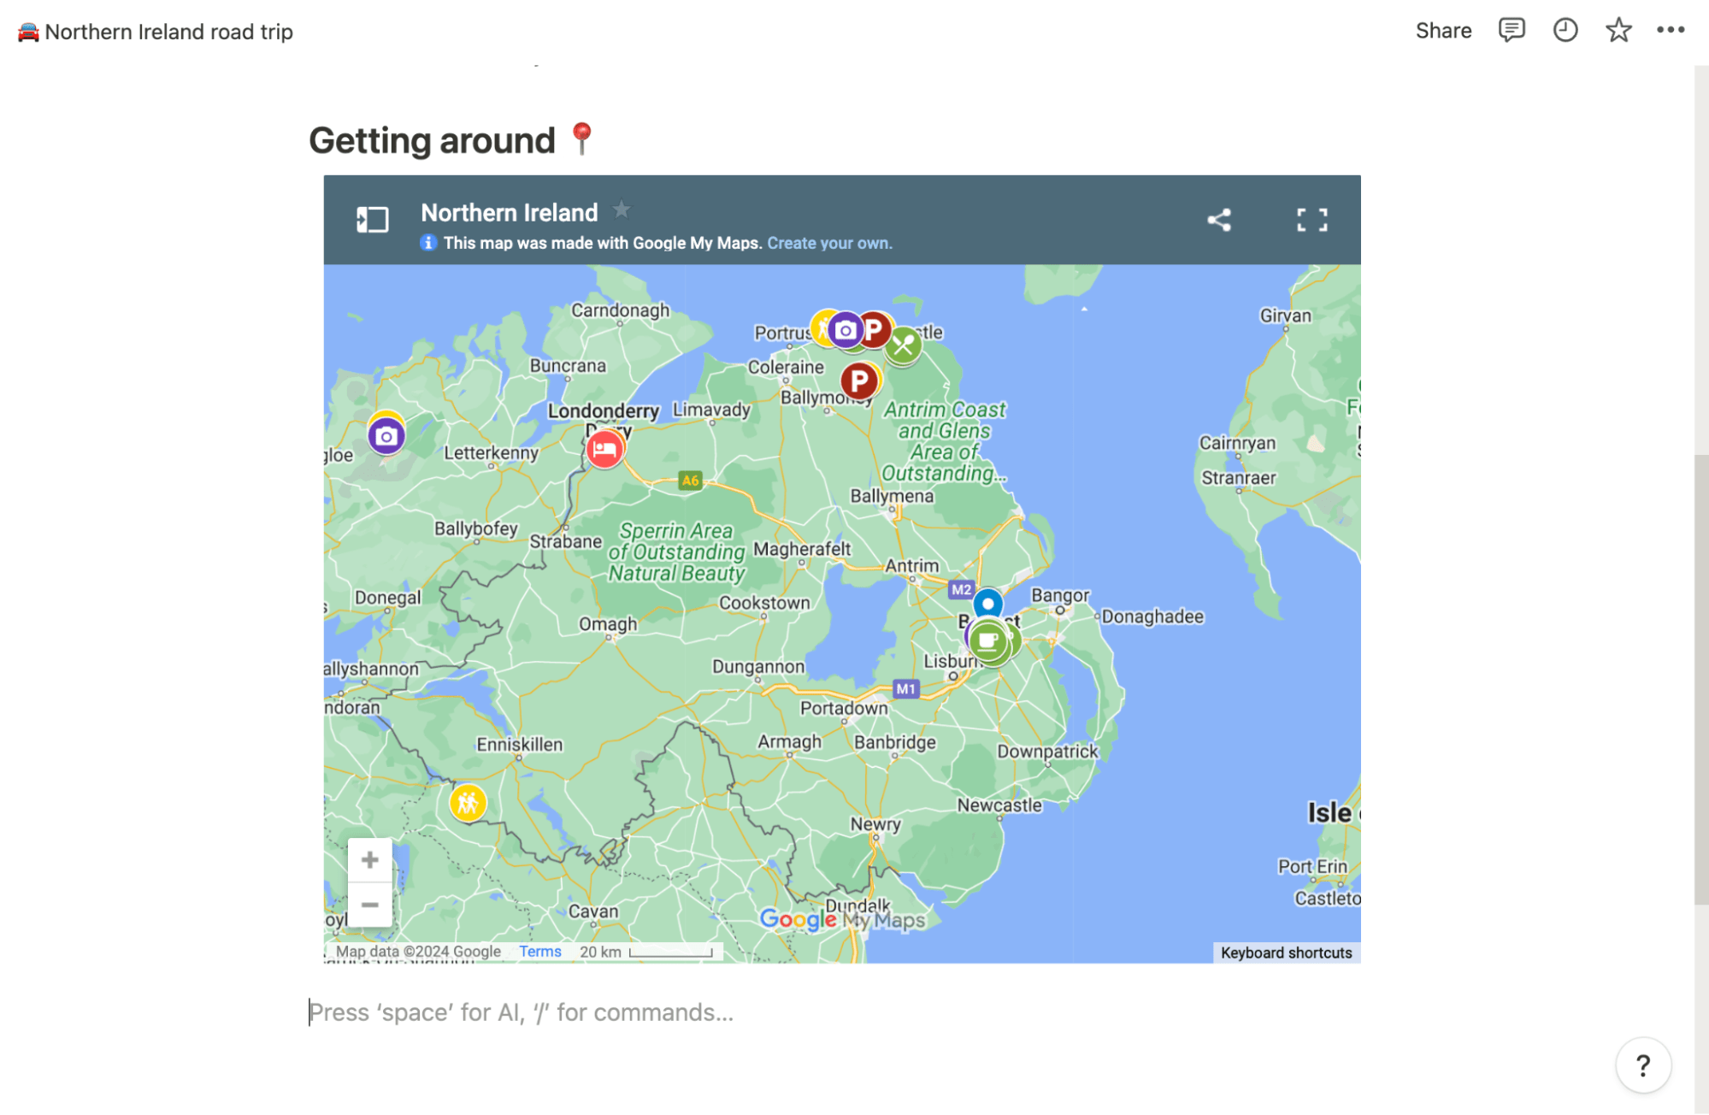Select the red bed marker at Derry
Image resolution: width=1709 pixels, height=1115 pixels.
coord(604,449)
